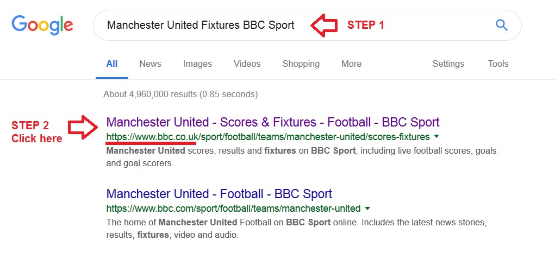555x259 pixels.
Task: Click the blue search magnifier icon
Action: (502, 25)
